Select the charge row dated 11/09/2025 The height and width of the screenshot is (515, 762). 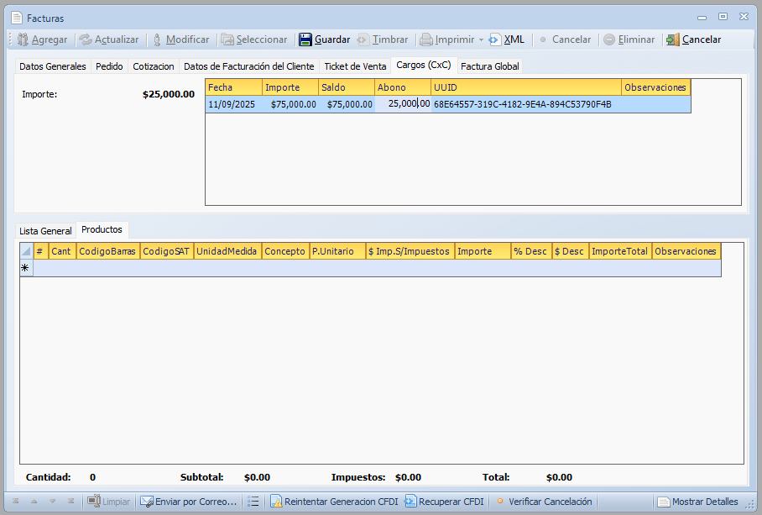(233, 104)
